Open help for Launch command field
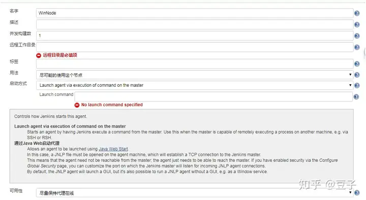The image size is (366, 200). point(356,97)
